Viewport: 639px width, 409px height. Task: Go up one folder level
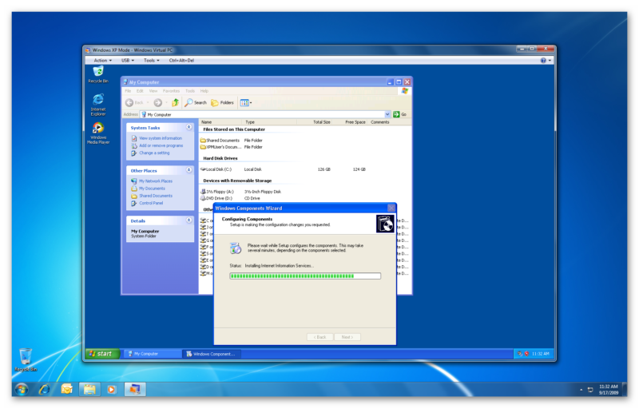click(175, 103)
